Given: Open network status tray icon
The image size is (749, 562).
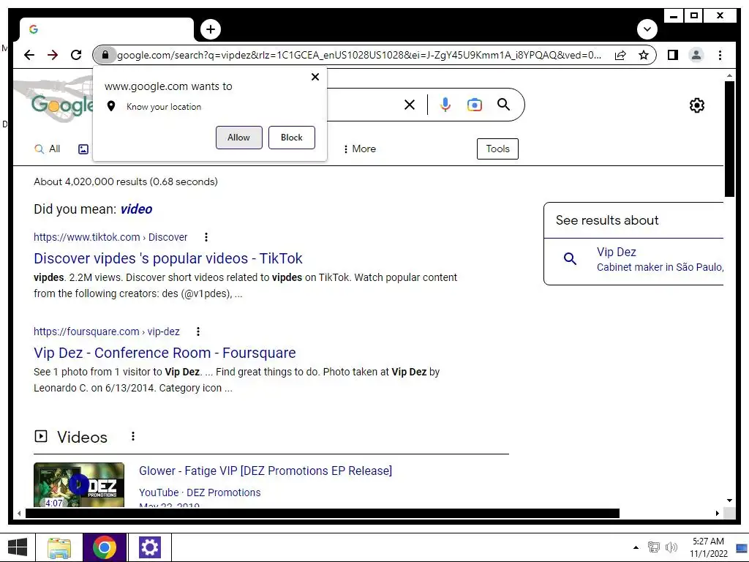Looking at the screenshot, I should pos(653,547).
